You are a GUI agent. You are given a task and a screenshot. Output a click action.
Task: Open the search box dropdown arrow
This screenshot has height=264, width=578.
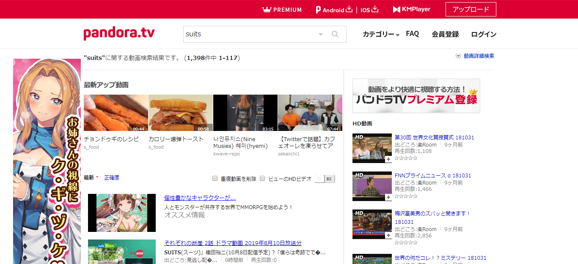[x=320, y=34]
